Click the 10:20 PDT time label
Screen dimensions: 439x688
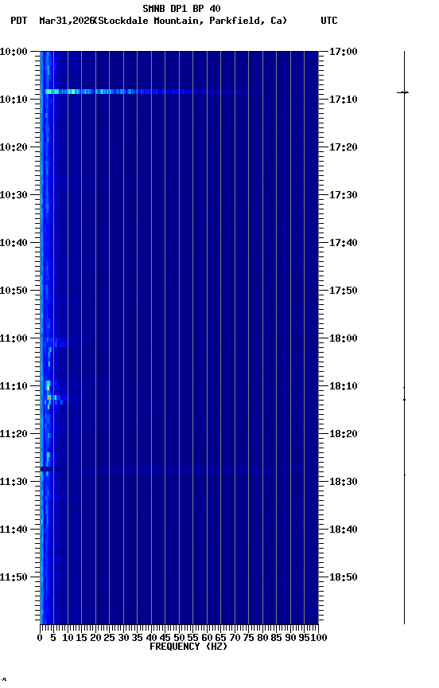[14, 147]
